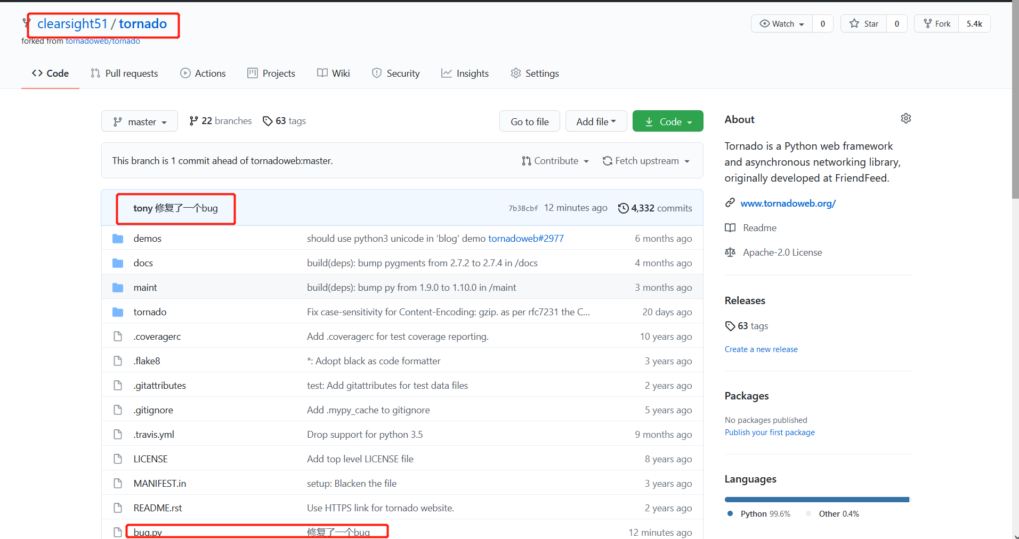Open the master branch dropdown
Image resolution: width=1019 pixels, height=539 pixels.
pos(140,121)
